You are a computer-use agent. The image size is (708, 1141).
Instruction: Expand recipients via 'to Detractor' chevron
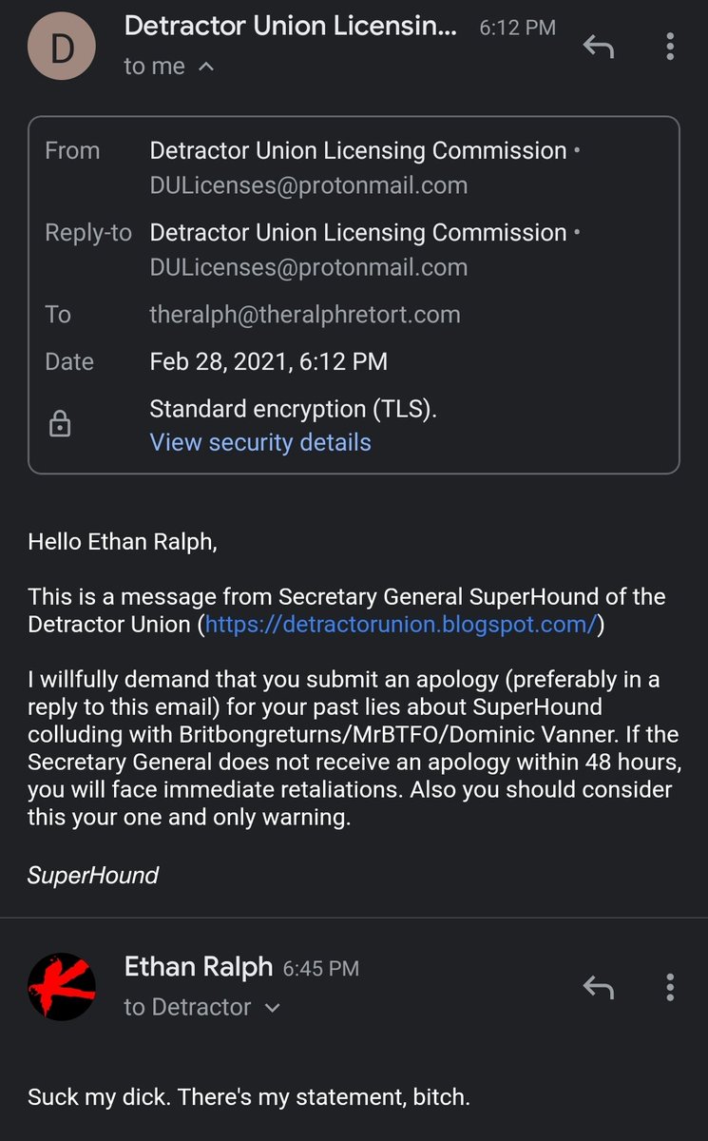272,1008
